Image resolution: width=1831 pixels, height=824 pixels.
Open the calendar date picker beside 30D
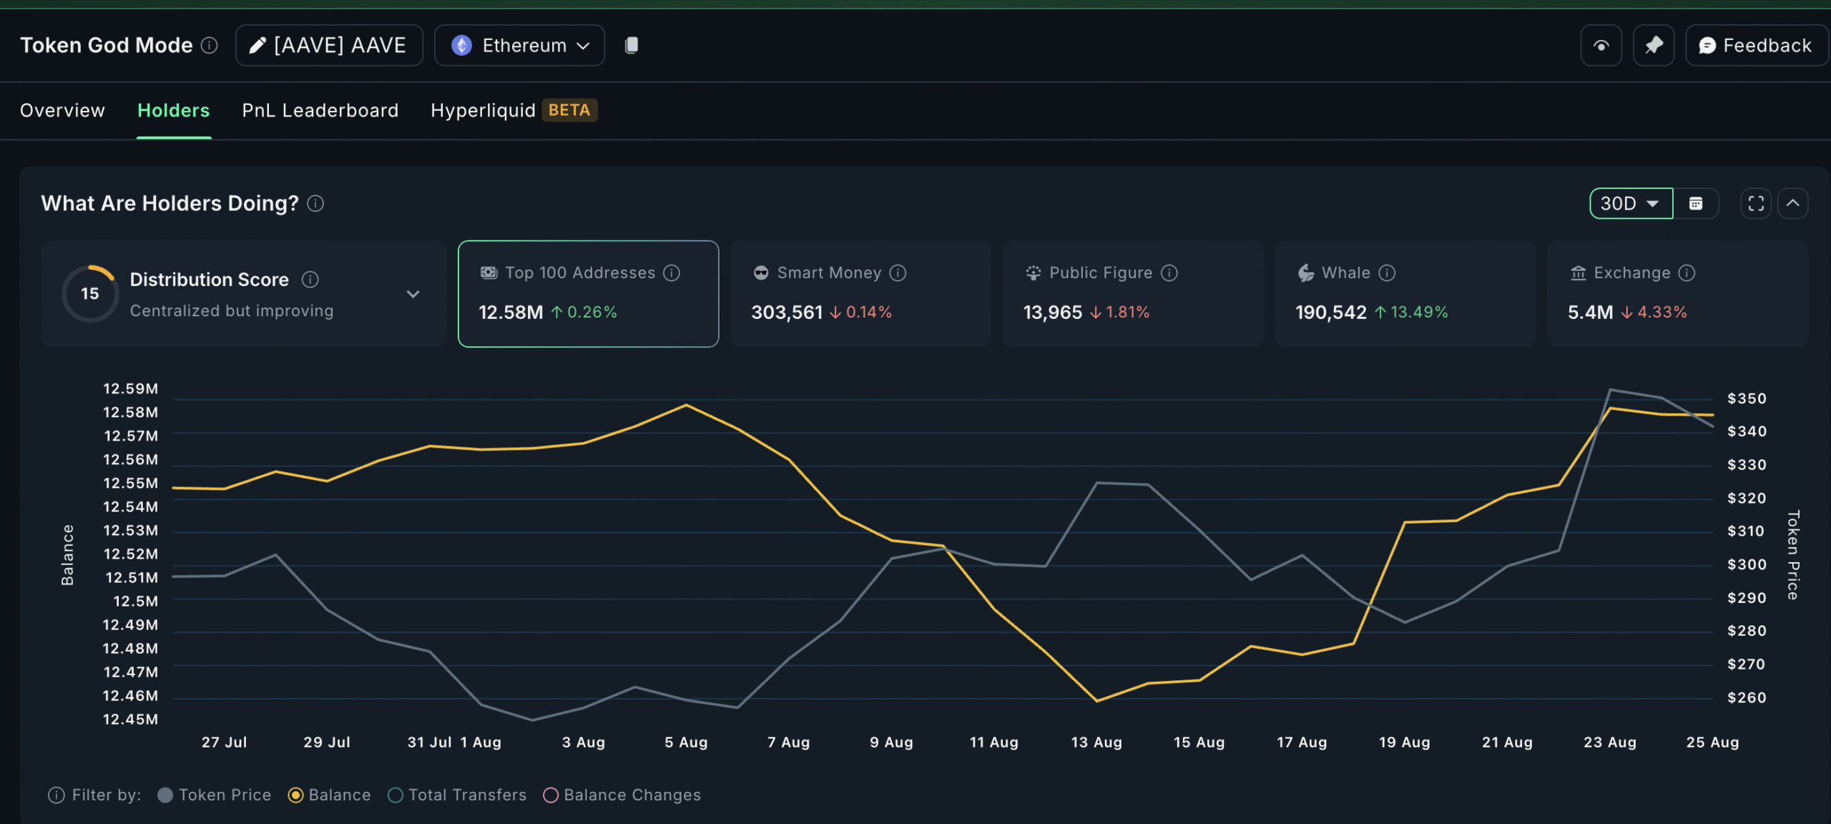(x=1697, y=203)
